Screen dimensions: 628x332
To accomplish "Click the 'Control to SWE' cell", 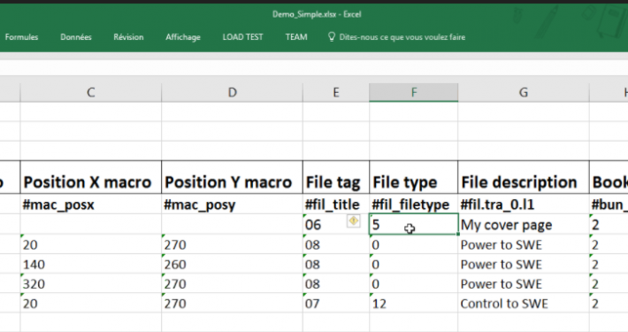I will 524,304.
